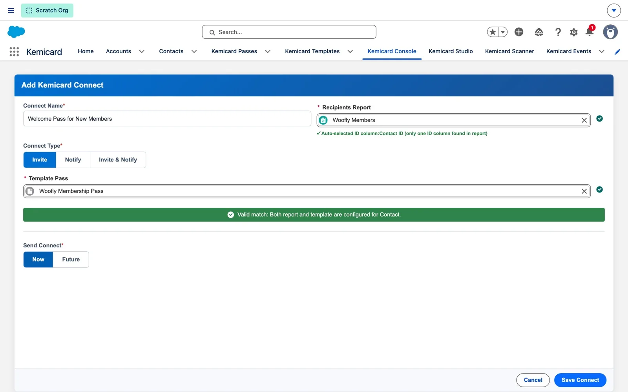Expand the Kemicard Templates dropdown chevron

[x=350, y=51]
